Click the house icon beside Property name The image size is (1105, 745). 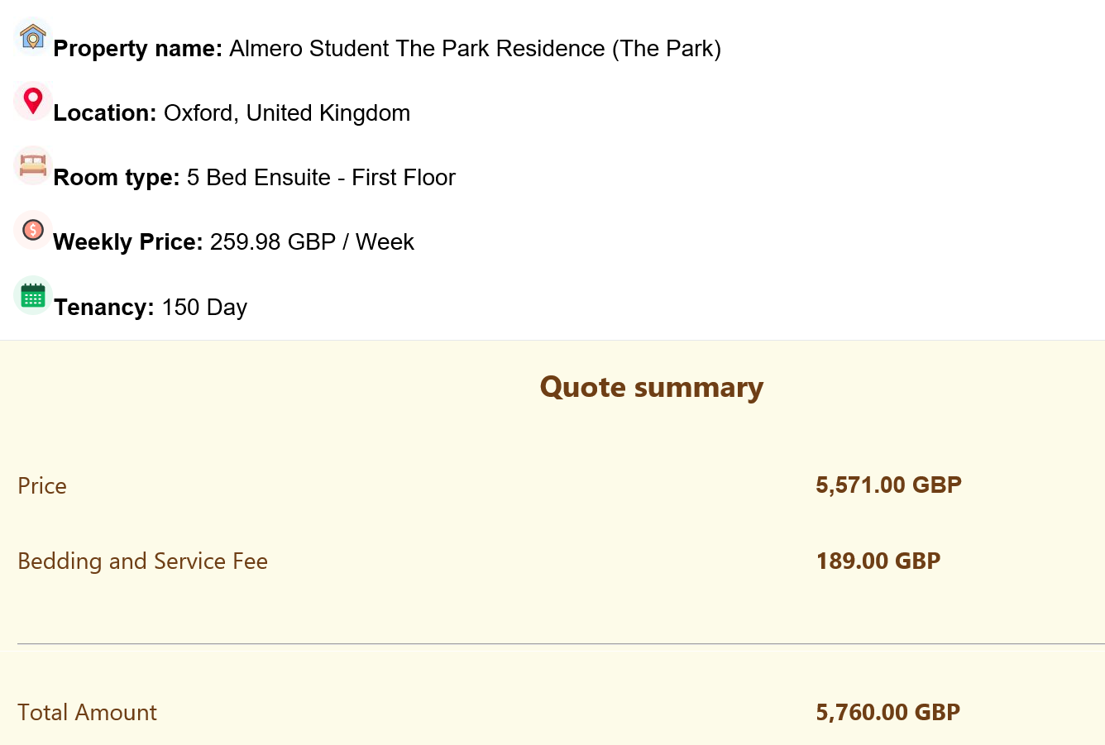(x=33, y=37)
